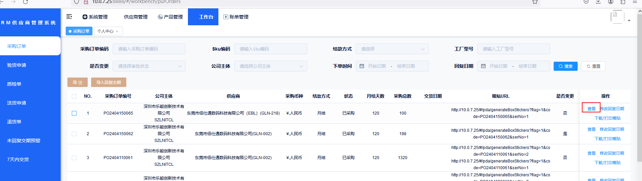Check the box for order PO2404150065
This screenshot has height=181, width=642.
point(74,113)
